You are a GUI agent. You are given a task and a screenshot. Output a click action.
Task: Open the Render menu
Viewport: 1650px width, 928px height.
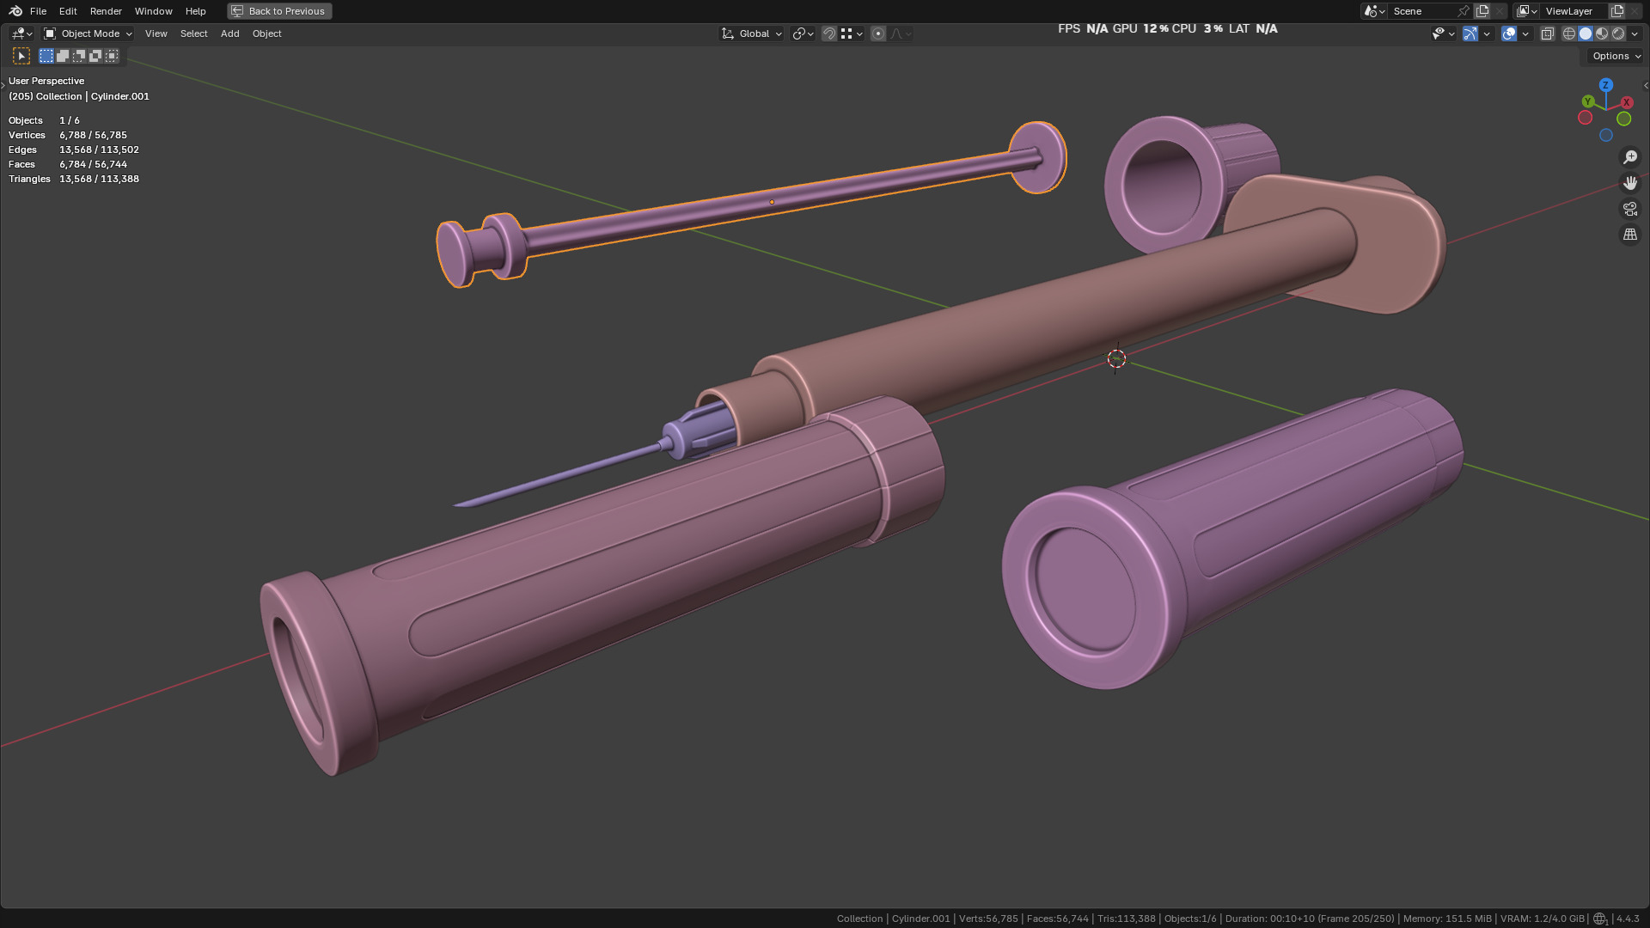coord(106,11)
